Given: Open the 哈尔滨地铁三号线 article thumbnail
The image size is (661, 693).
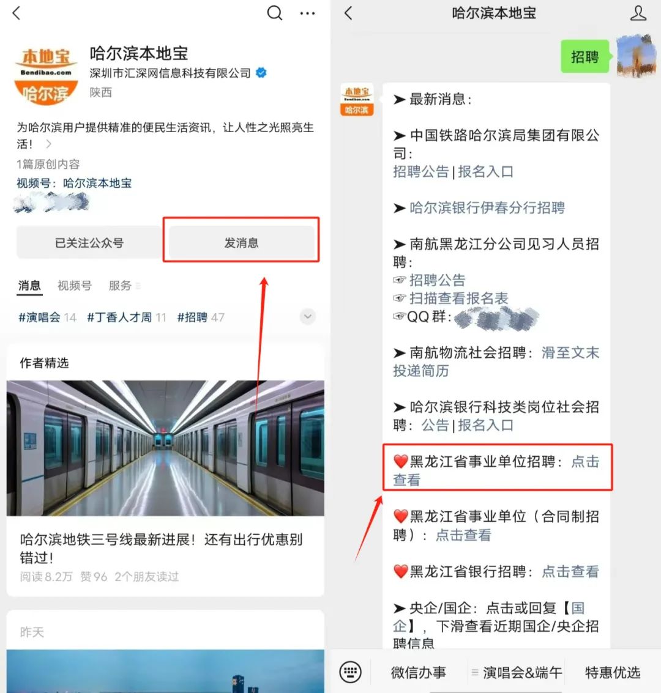Looking at the screenshot, I should coord(165,448).
